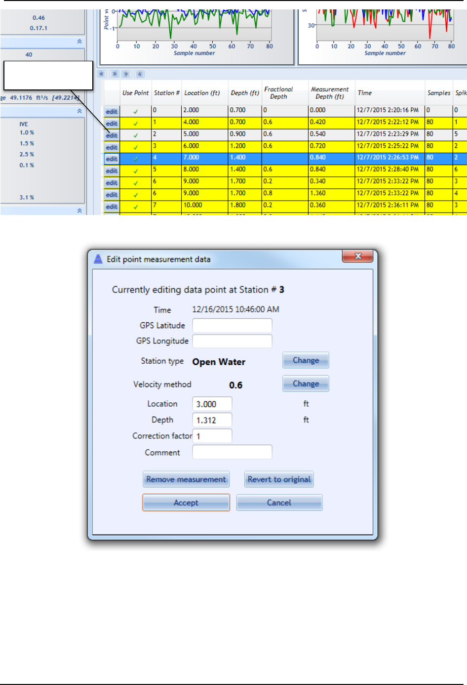Select the 12/7/2015 2:20:16 PM time cell
This screenshot has height=685, width=467.
(x=389, y=110)
